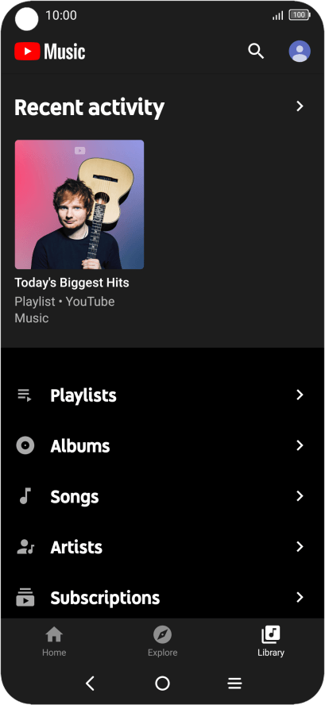325x705 pixels.
Task: Switch to the Home tab
Action: [x=54, y=641]
